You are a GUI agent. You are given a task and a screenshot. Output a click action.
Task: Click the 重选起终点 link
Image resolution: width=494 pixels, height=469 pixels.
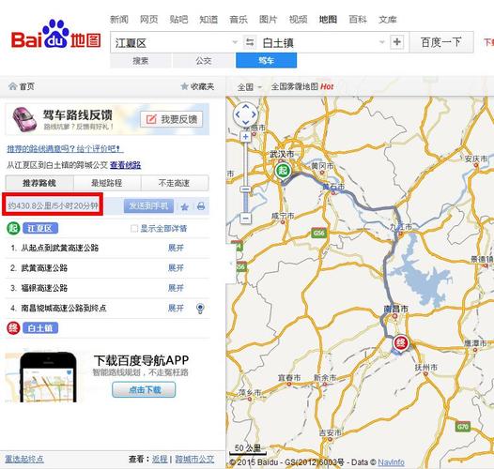coord(24,460)
